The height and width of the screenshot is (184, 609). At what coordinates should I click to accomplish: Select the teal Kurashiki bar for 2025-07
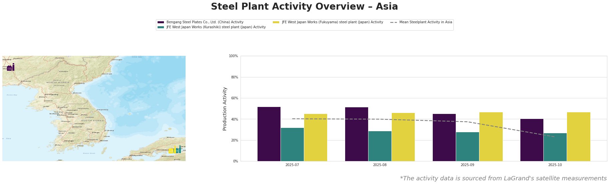click(x=292, y=144)
